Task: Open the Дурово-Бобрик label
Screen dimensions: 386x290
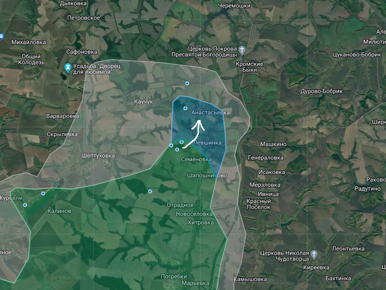Action: click(321, 91)
